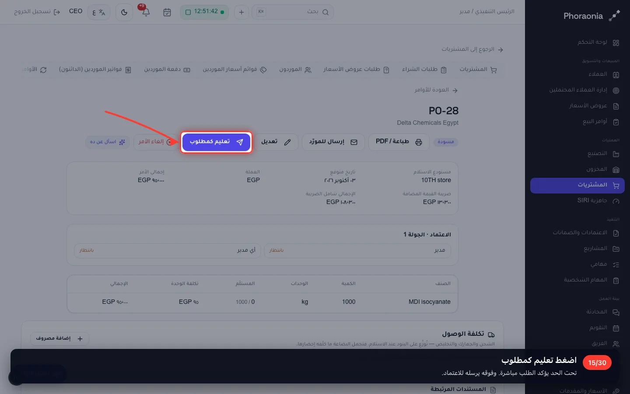630x394 pixels.
Task: Select highlighted 'المشتريات' sidebar item
Action: pyautogui.click(x=577, y=185)
